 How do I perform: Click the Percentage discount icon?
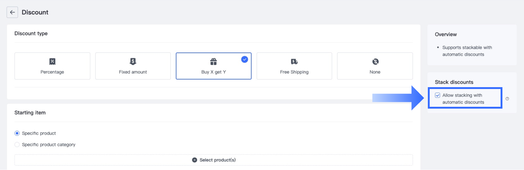pos(52,62)
